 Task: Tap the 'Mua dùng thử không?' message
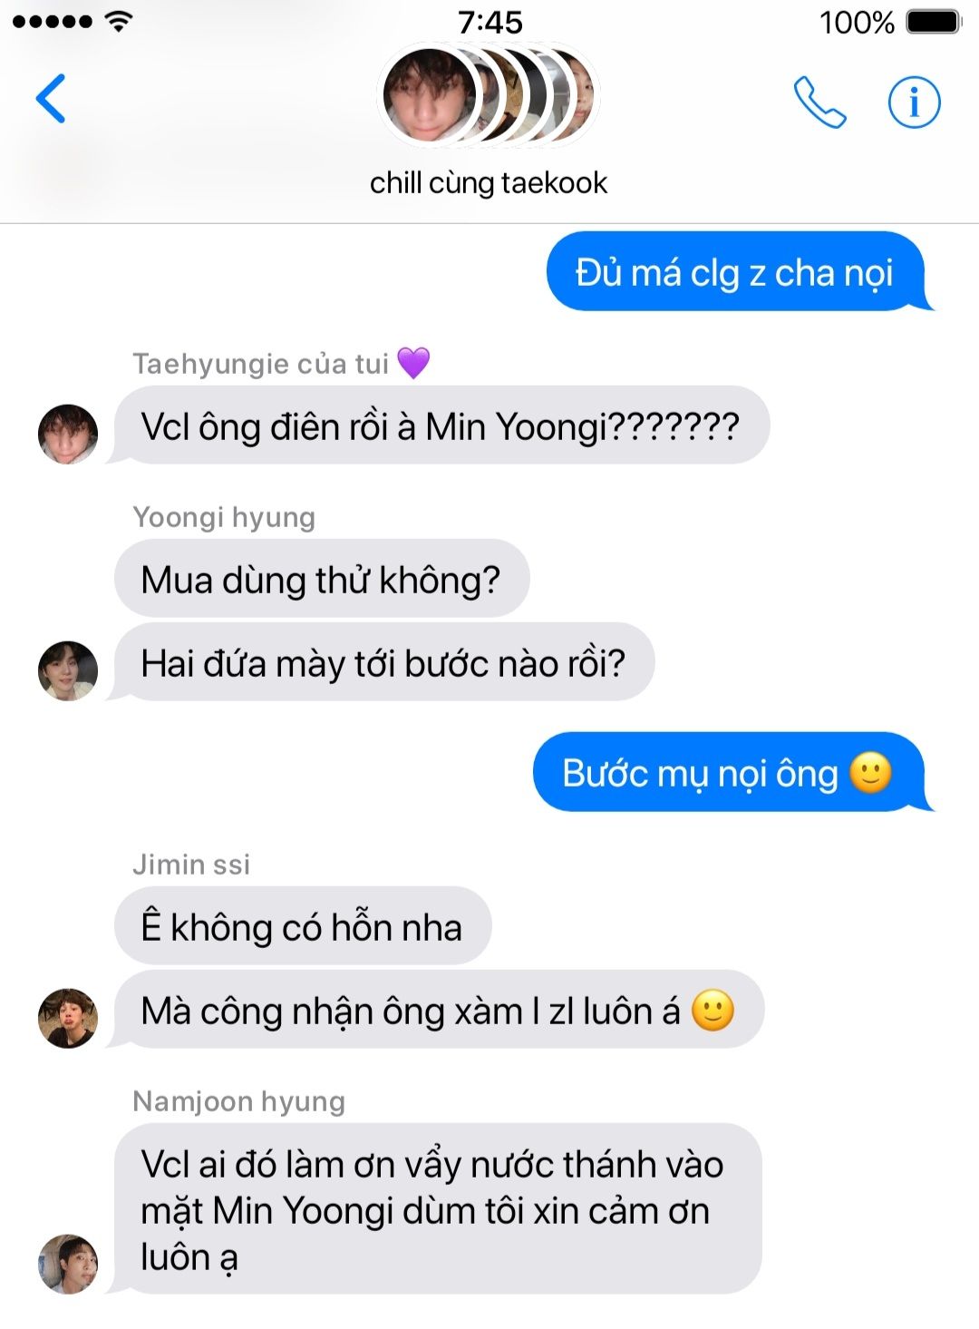click(322, 579)
